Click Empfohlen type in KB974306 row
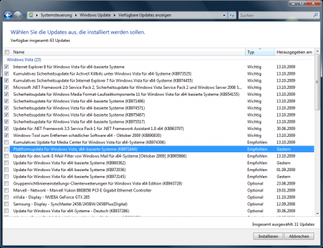The width and height of the screenshot is (323, 248). (257, 142)
